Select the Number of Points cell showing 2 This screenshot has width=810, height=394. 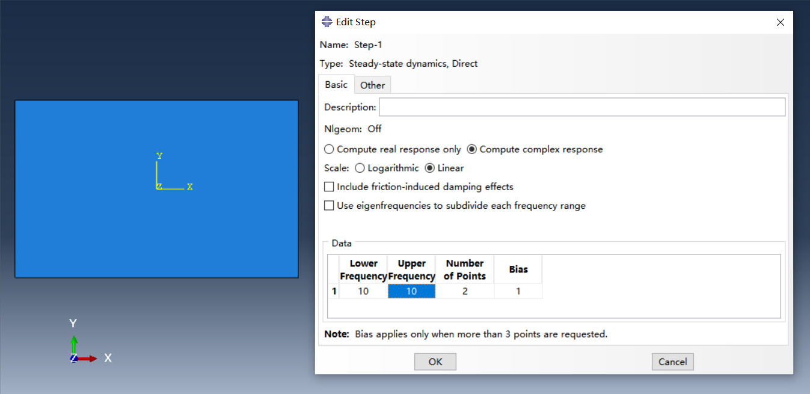tap(464, 291)
